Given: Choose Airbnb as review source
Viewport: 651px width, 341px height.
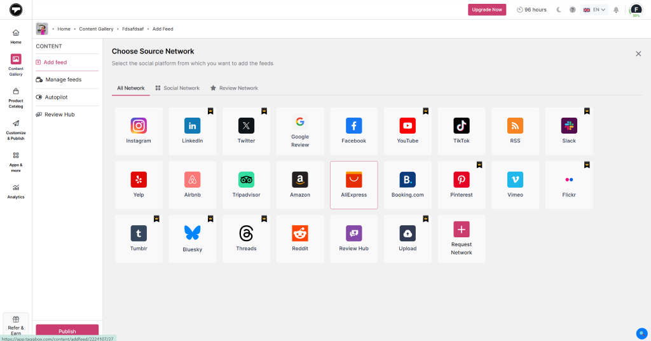Looking at the screenshot, I should [x=192, y=185].
